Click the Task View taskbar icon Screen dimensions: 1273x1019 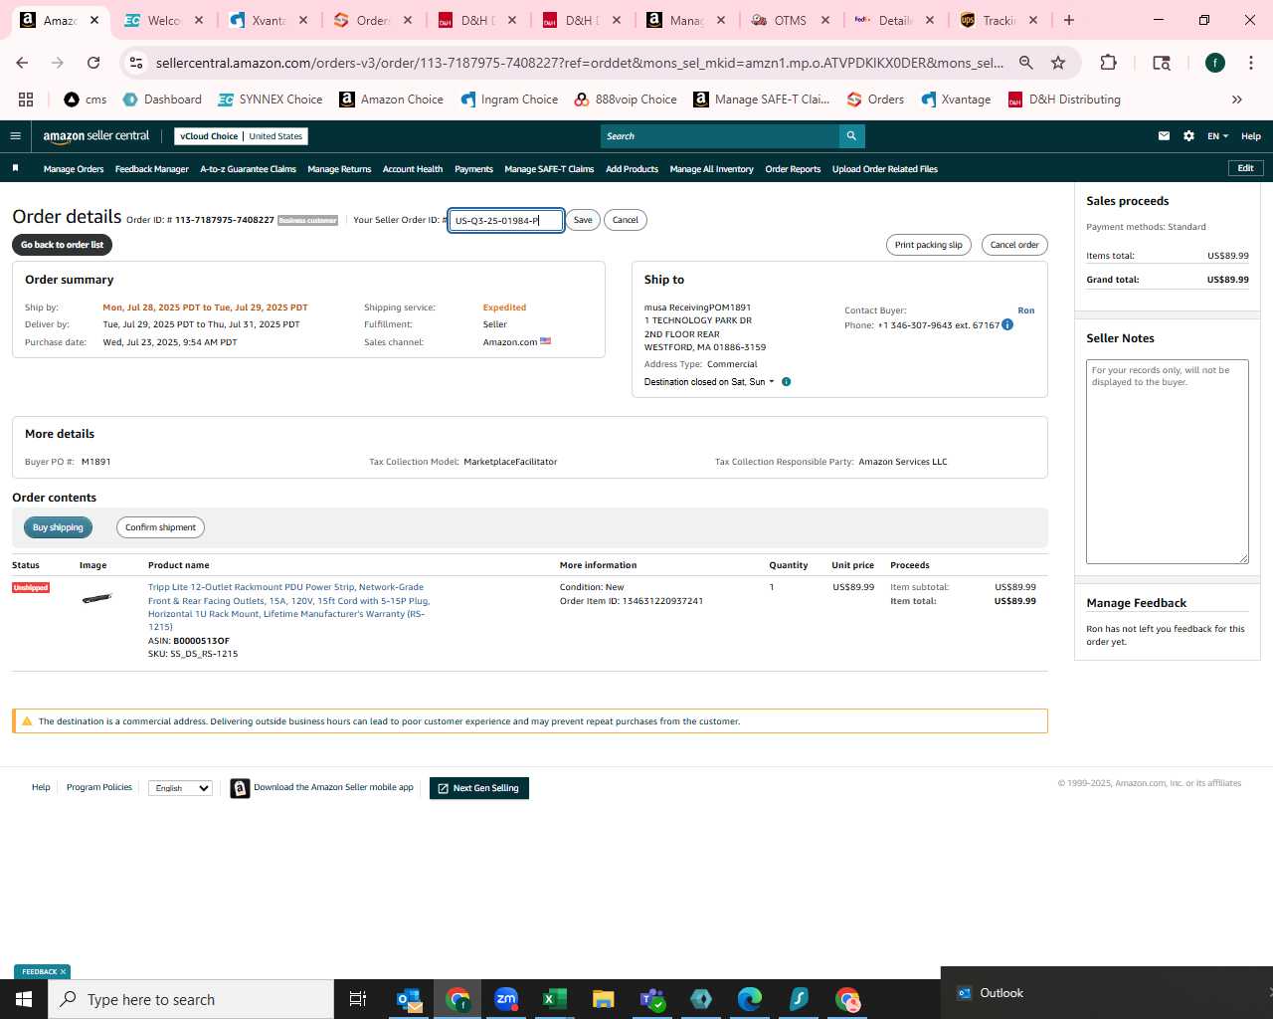(x=358, y=999)
